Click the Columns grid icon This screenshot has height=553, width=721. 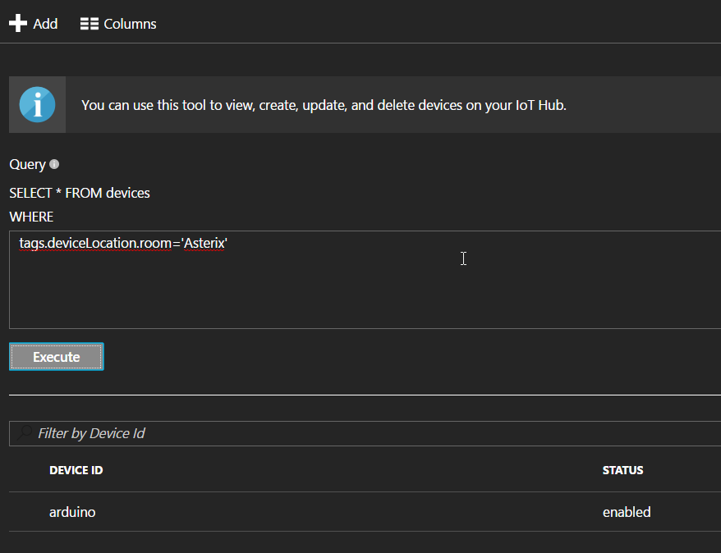(90, 24)
